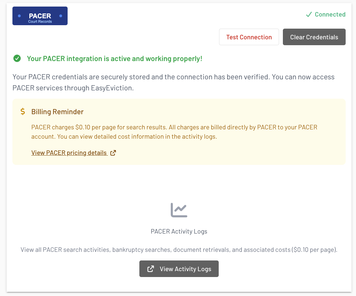Click the left blue dot in PACER logo
This screenshot has width=356, height=296.
(x=19, y=16)
